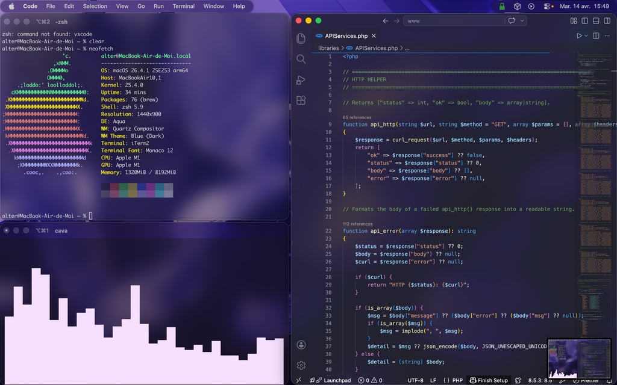Screen dimensions: 617x385
Task: Select the APIServices.php editor tab
Action: pos(346,35)
